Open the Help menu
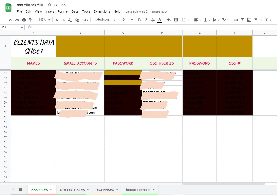The height and width of the screenshot is (195, 277). click(x=117, y=11)
